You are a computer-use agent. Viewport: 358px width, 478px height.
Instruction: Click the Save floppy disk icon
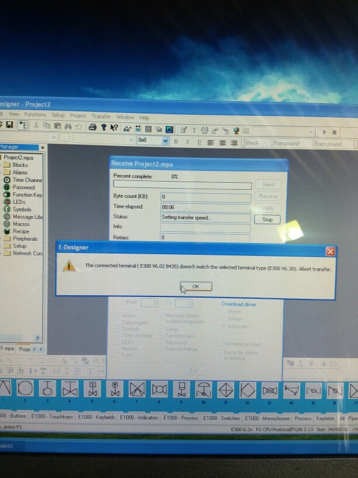10,125
